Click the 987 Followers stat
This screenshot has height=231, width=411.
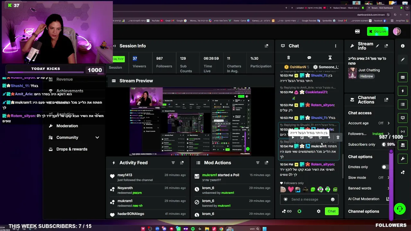(x=164, y=62)
